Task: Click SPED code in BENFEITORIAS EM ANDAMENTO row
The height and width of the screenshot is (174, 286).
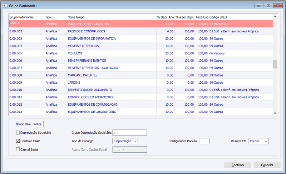Action: click(x=234, y=90)
